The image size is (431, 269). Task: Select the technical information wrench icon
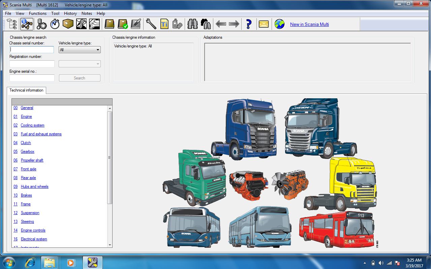(x=27, y=24)
